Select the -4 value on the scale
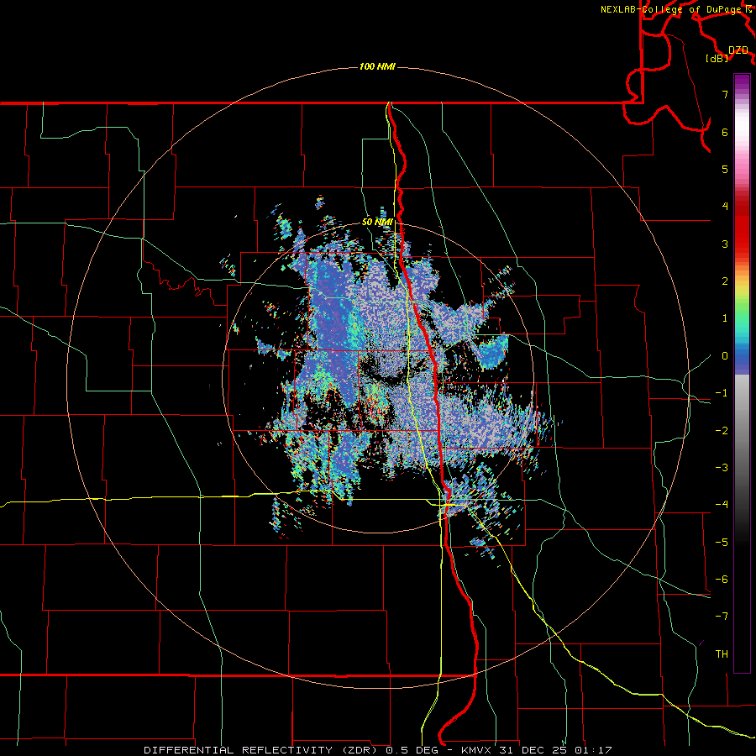Screen dimensions: 756x756 pos(722,505)
